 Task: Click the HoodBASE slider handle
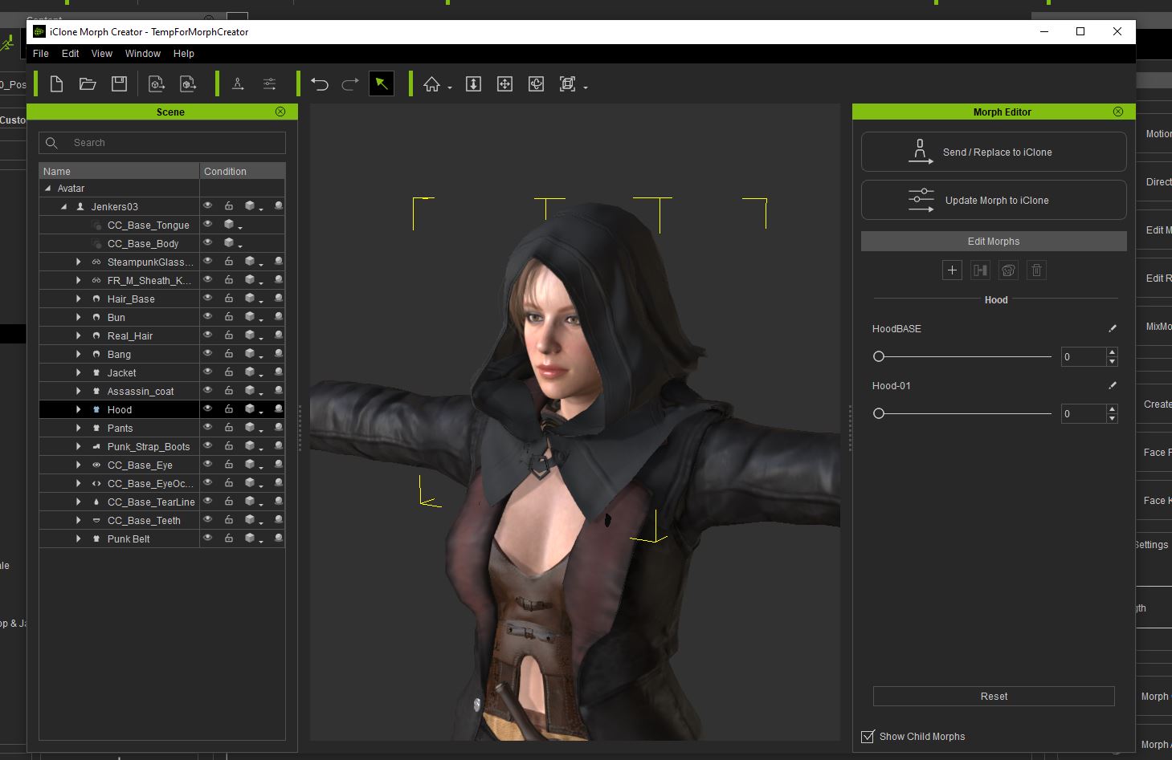(879, 356)
